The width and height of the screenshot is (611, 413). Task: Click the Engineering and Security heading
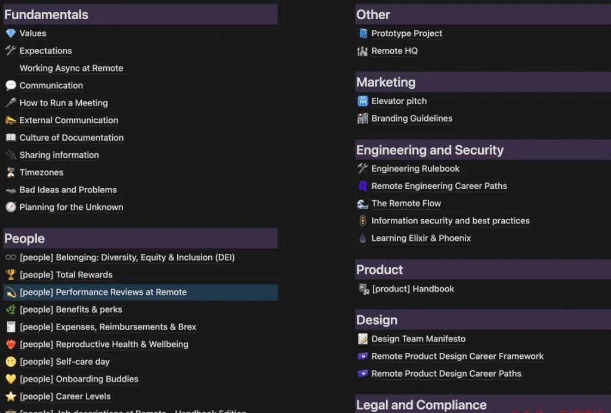(x=430, y=150)
